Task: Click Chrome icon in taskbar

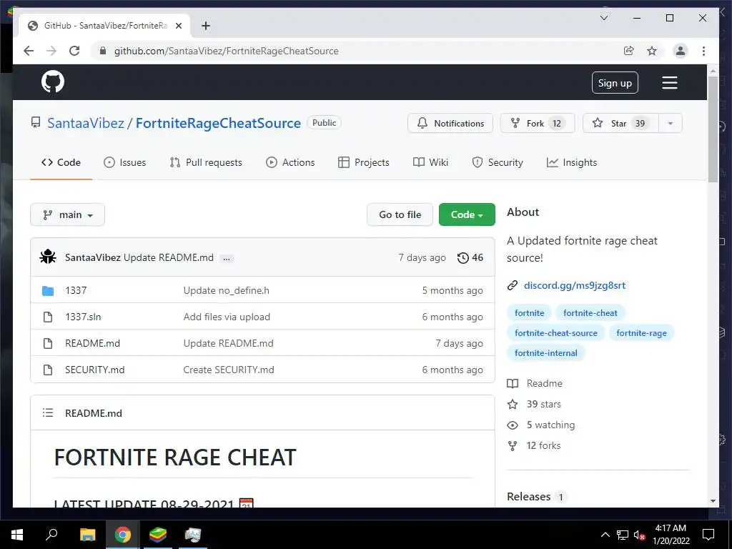Action: point(122,535)
